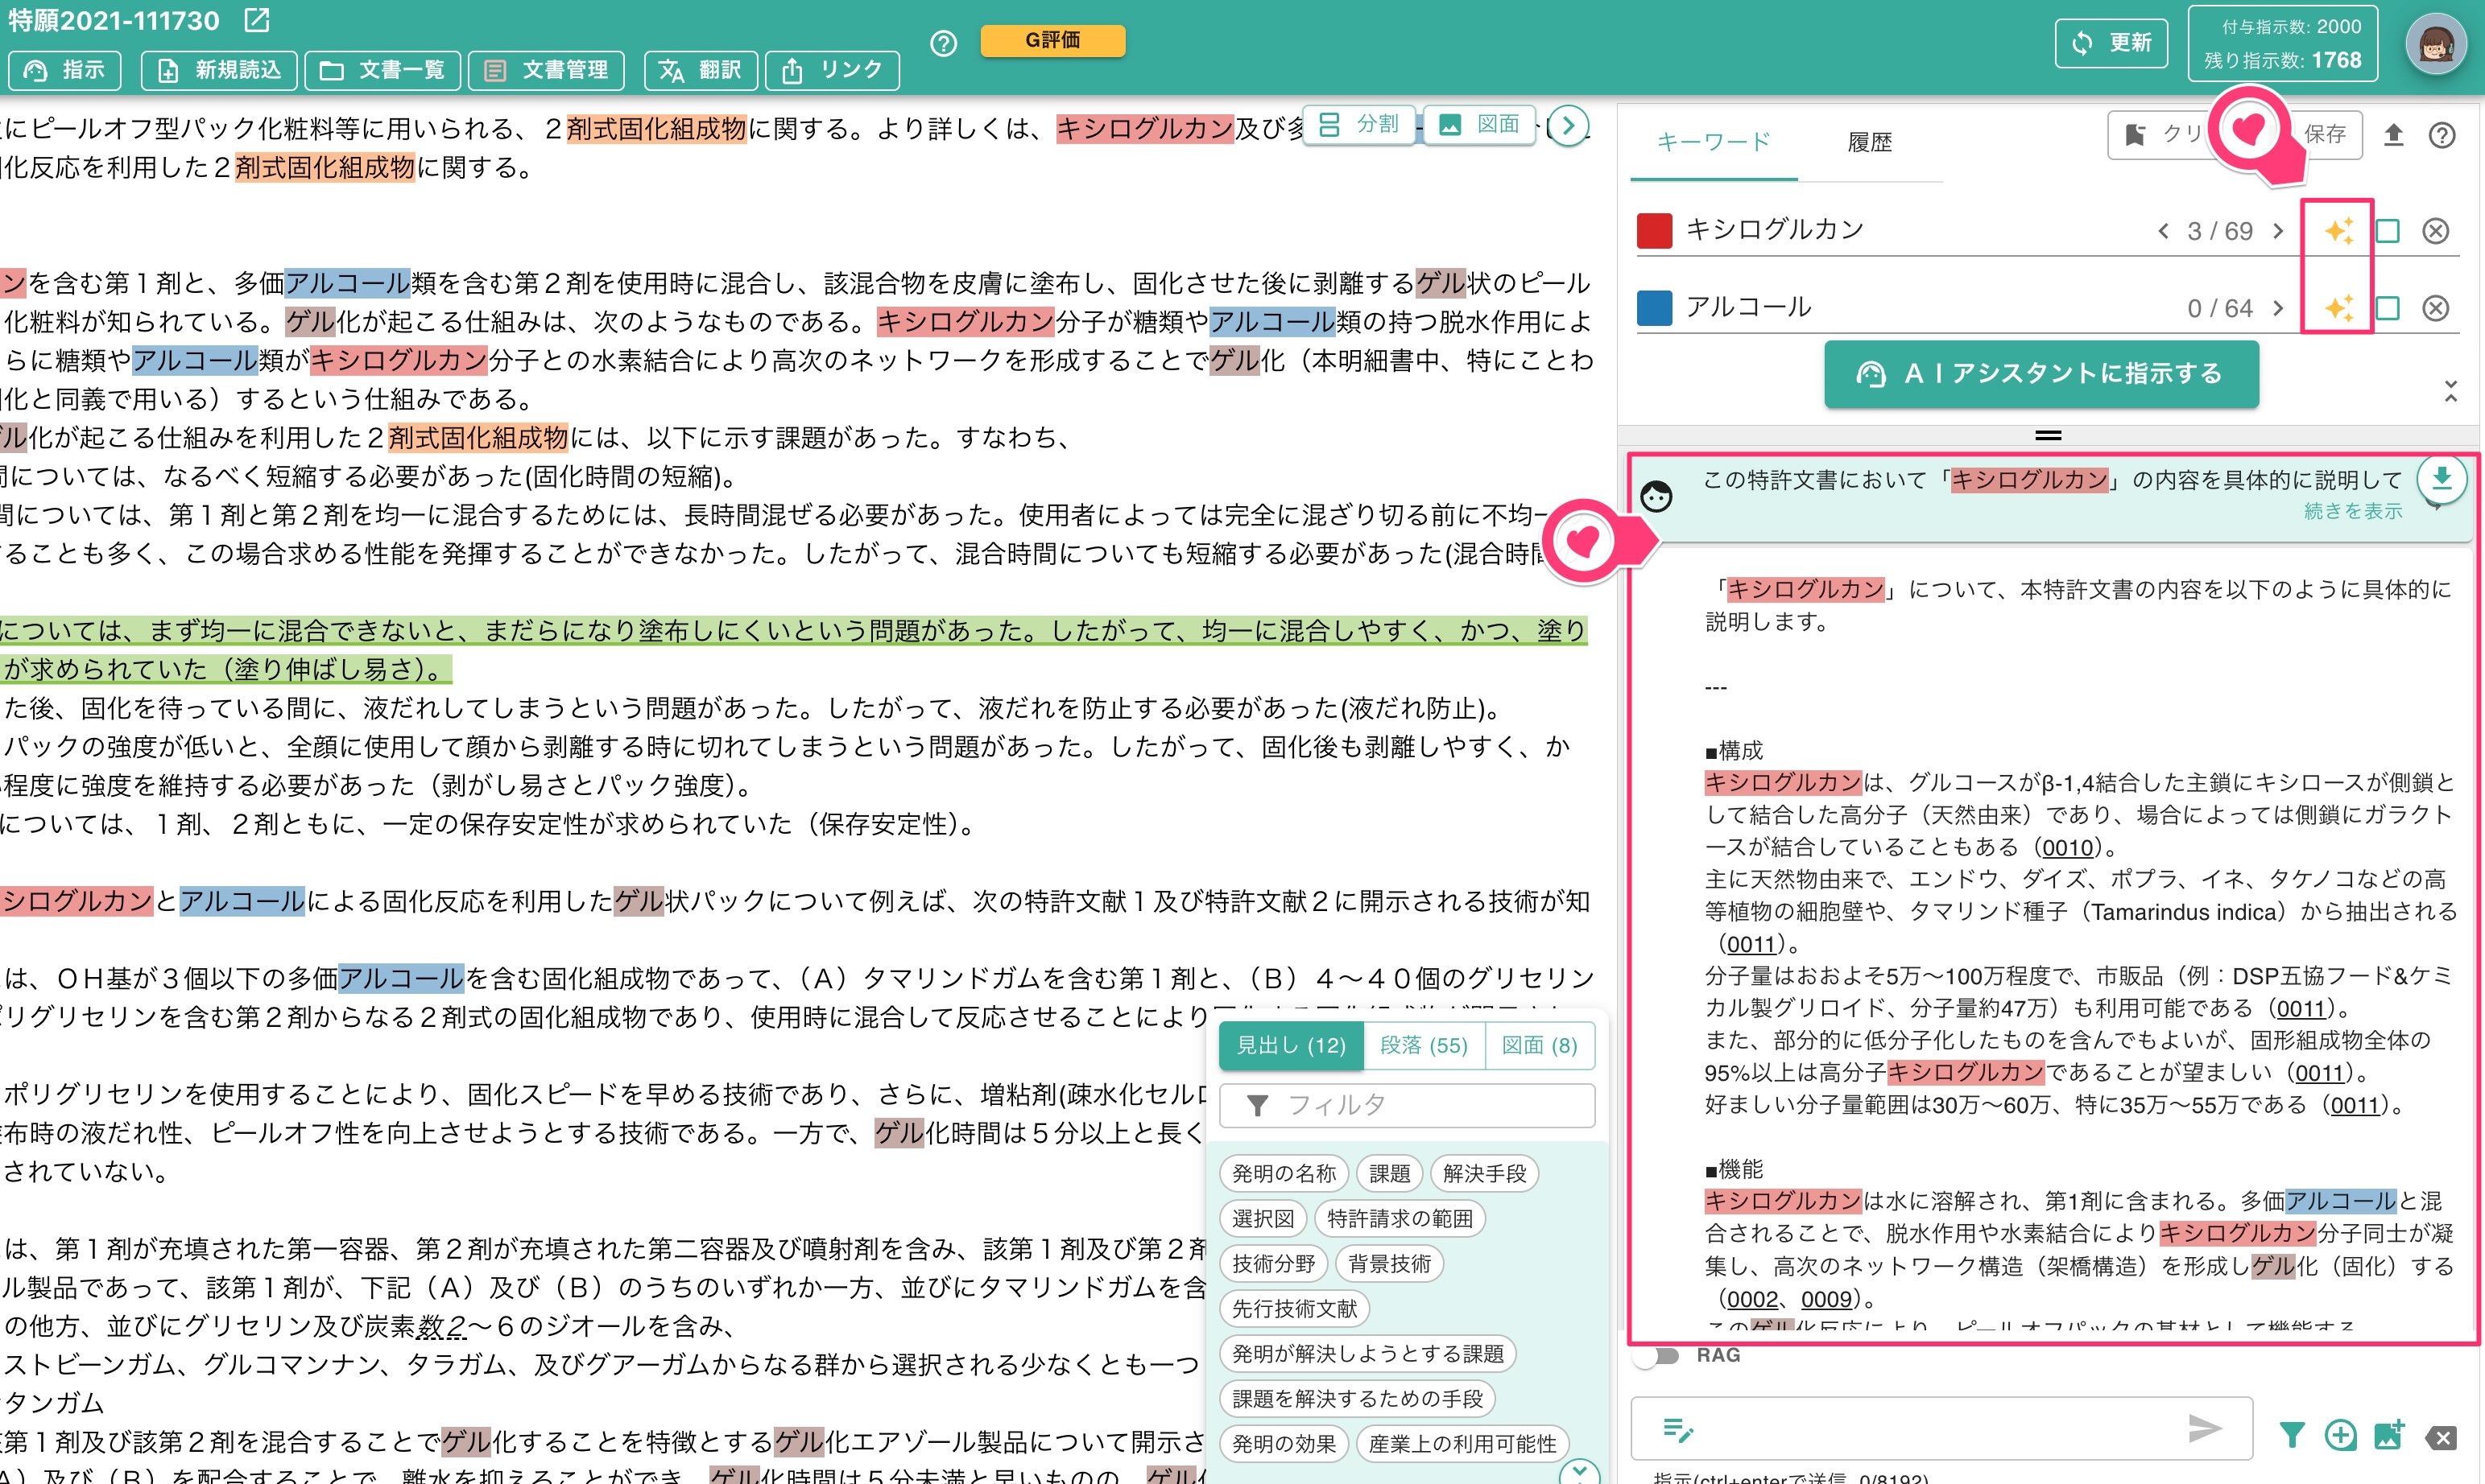Click the リンク toolbar button
The image size is (2485, 1484).
(833, 70)
